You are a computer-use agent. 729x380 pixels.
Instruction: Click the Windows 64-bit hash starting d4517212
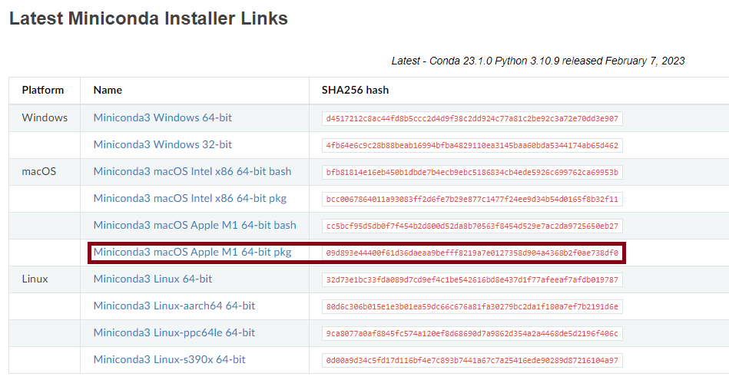tap(472, 118)
